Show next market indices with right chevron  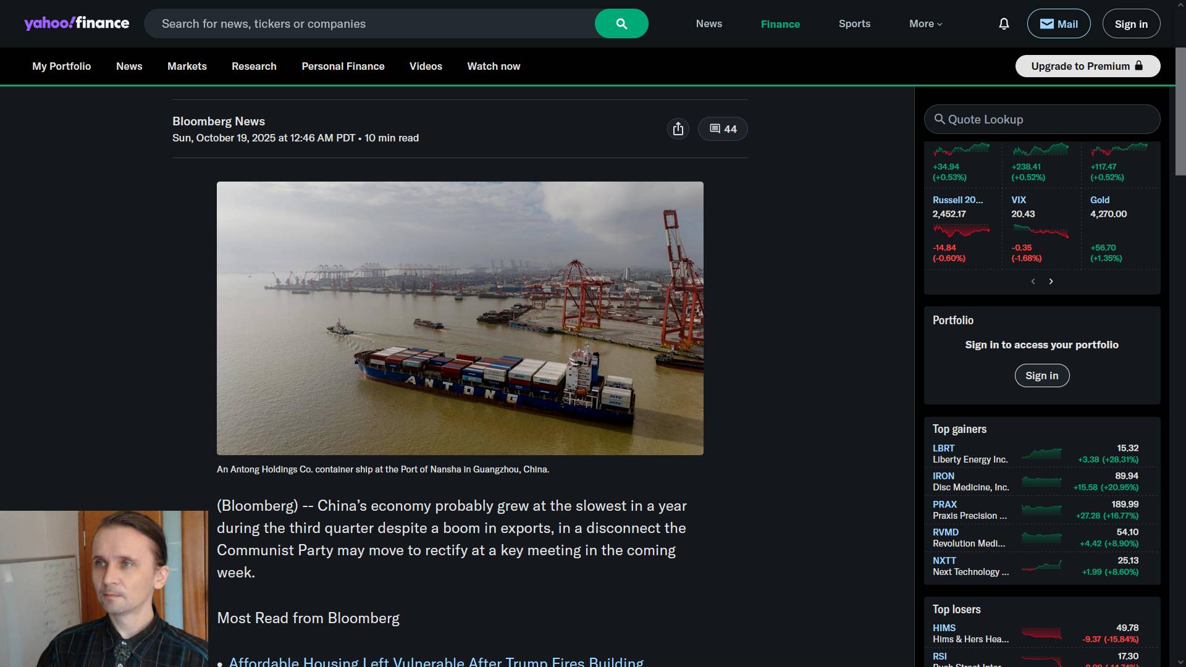[x=1051, y=282]
